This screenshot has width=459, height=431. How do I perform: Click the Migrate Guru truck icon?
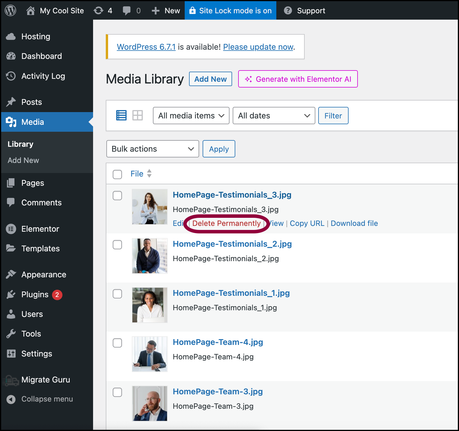[x=10, y=380]
